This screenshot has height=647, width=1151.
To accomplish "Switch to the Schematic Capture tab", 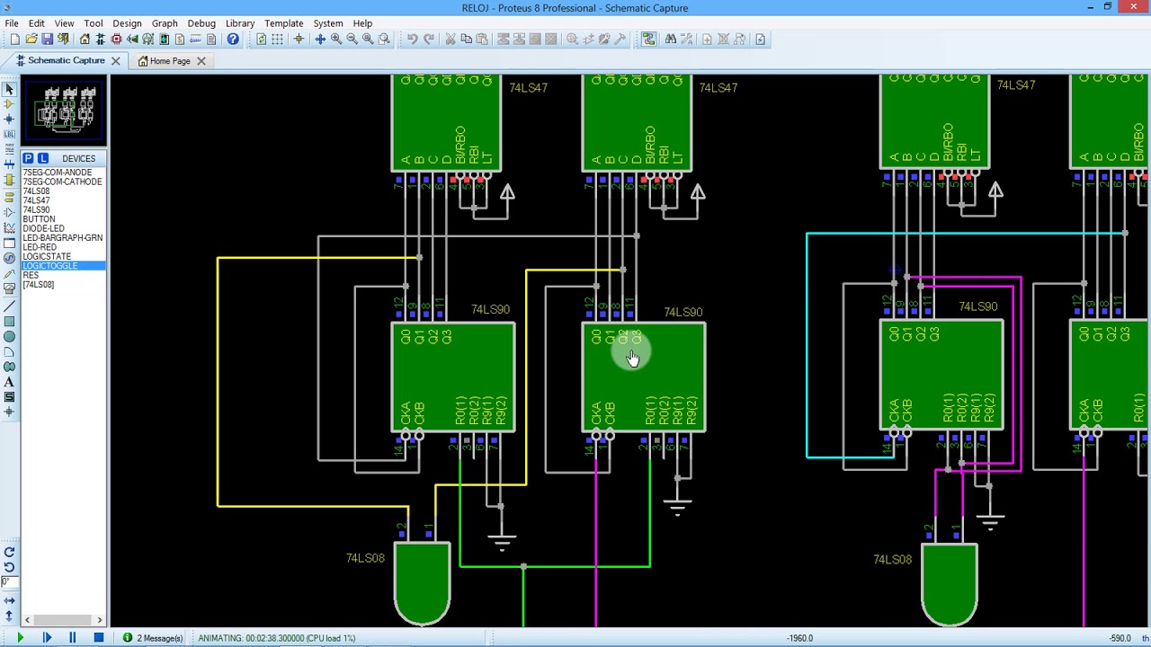I will pyautogui.click(x=66, y=60).
